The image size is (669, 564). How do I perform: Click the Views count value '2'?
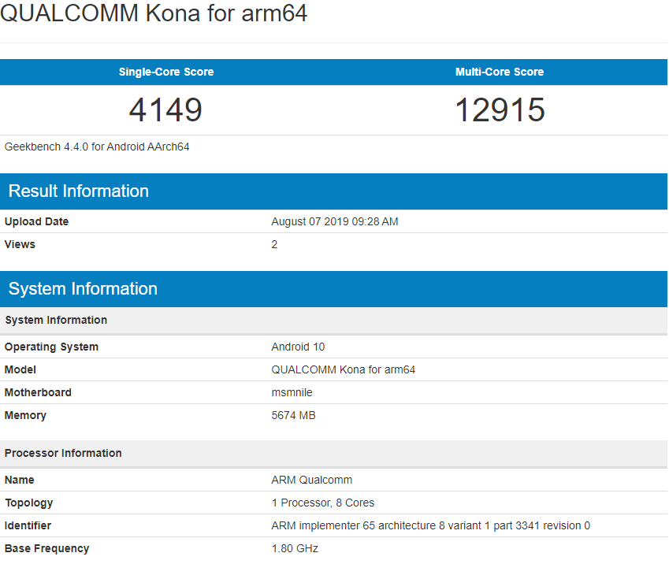pyautogui.click(x=274, y=244)
